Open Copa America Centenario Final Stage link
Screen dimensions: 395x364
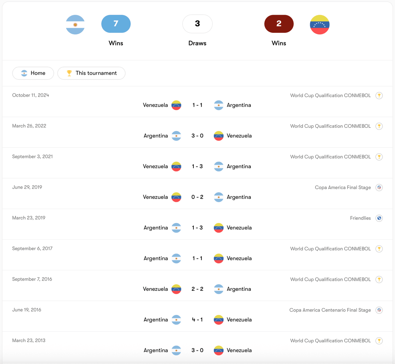click(x=330, y=310)
